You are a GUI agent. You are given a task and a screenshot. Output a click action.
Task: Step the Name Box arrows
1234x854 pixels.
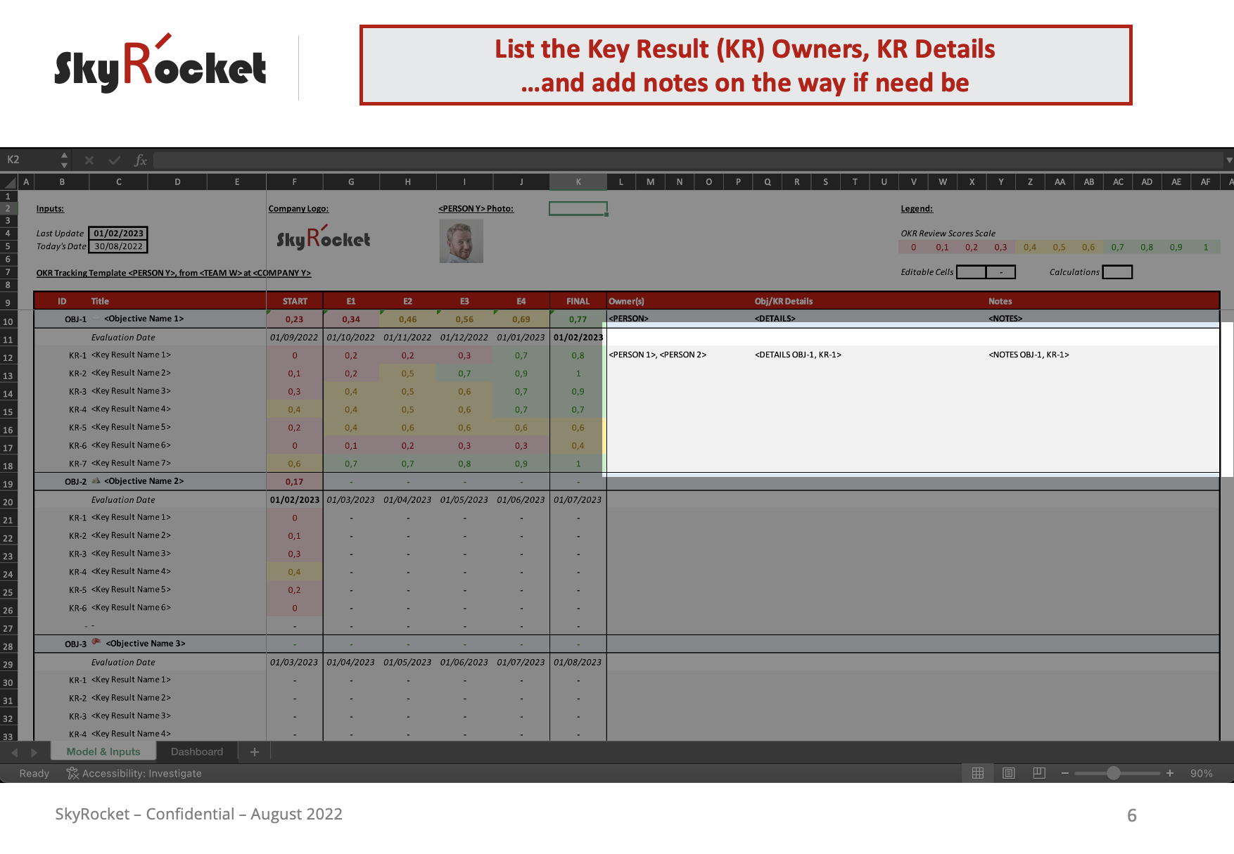[64, 160]
